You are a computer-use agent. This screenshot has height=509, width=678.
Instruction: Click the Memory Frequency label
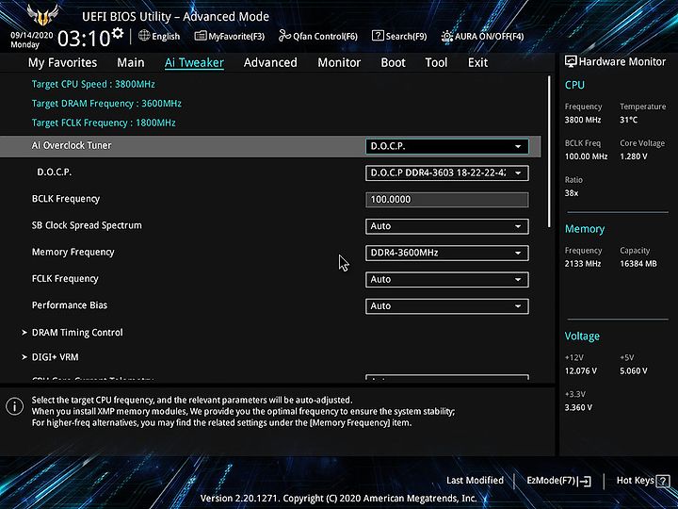pyautogui.click(x=73, y=253)
